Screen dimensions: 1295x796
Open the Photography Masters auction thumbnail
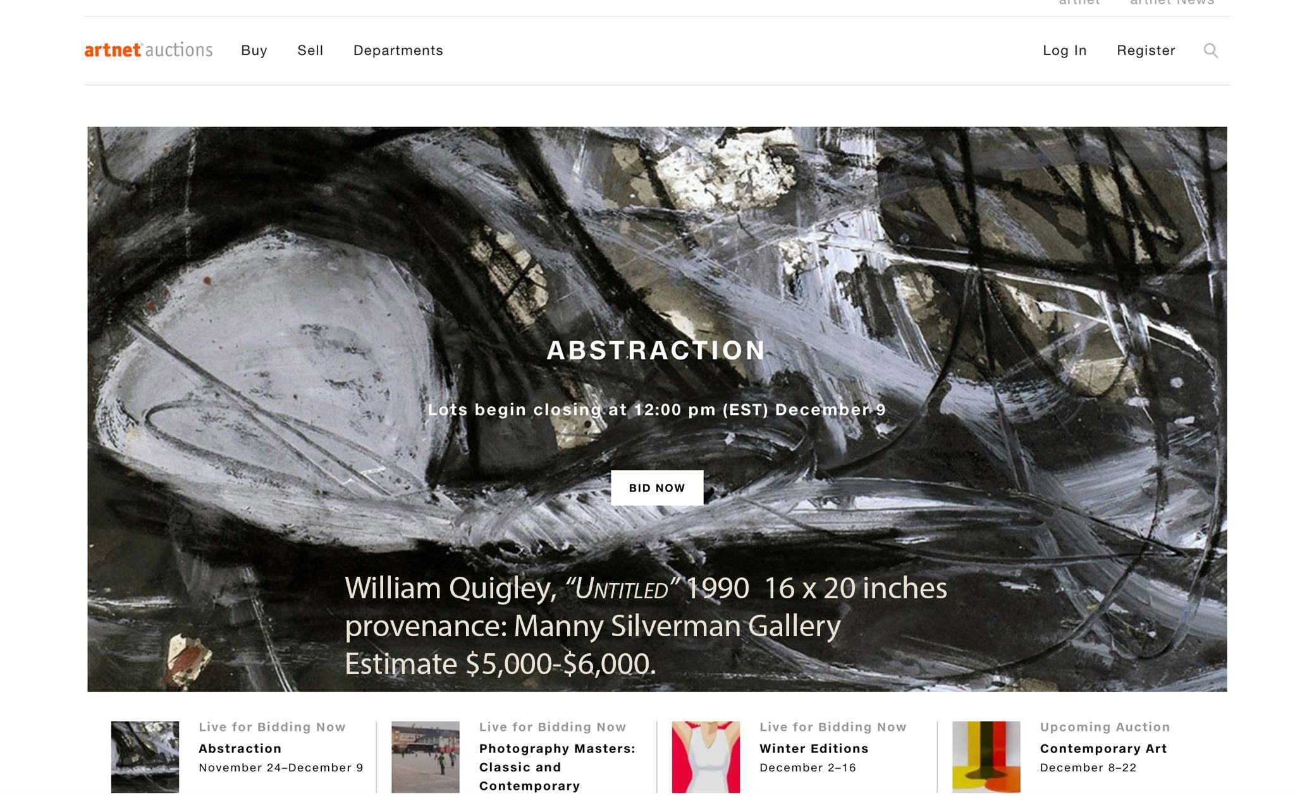point(426,757)
